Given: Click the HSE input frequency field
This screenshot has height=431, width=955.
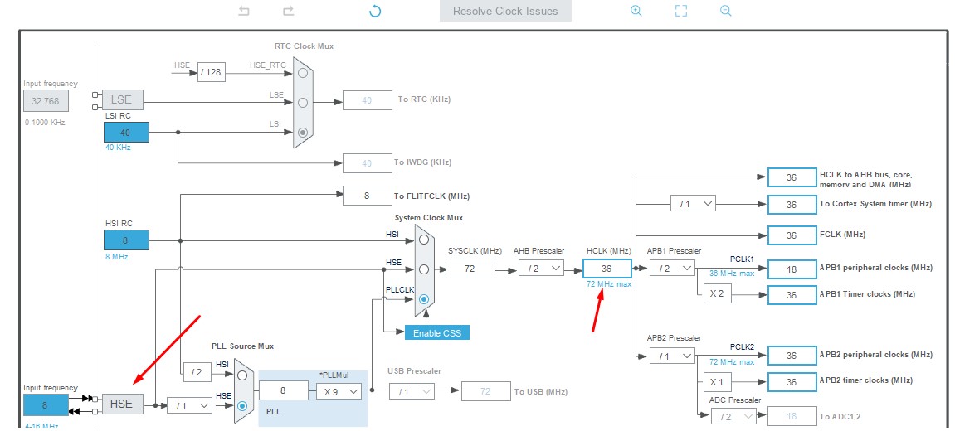Looking at the screenshot, I should point(45,405).
